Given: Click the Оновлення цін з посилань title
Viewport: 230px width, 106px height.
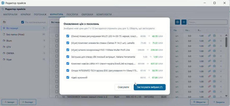Looking at the screenshot, I should pyautogui.click(x=81, y=24).
